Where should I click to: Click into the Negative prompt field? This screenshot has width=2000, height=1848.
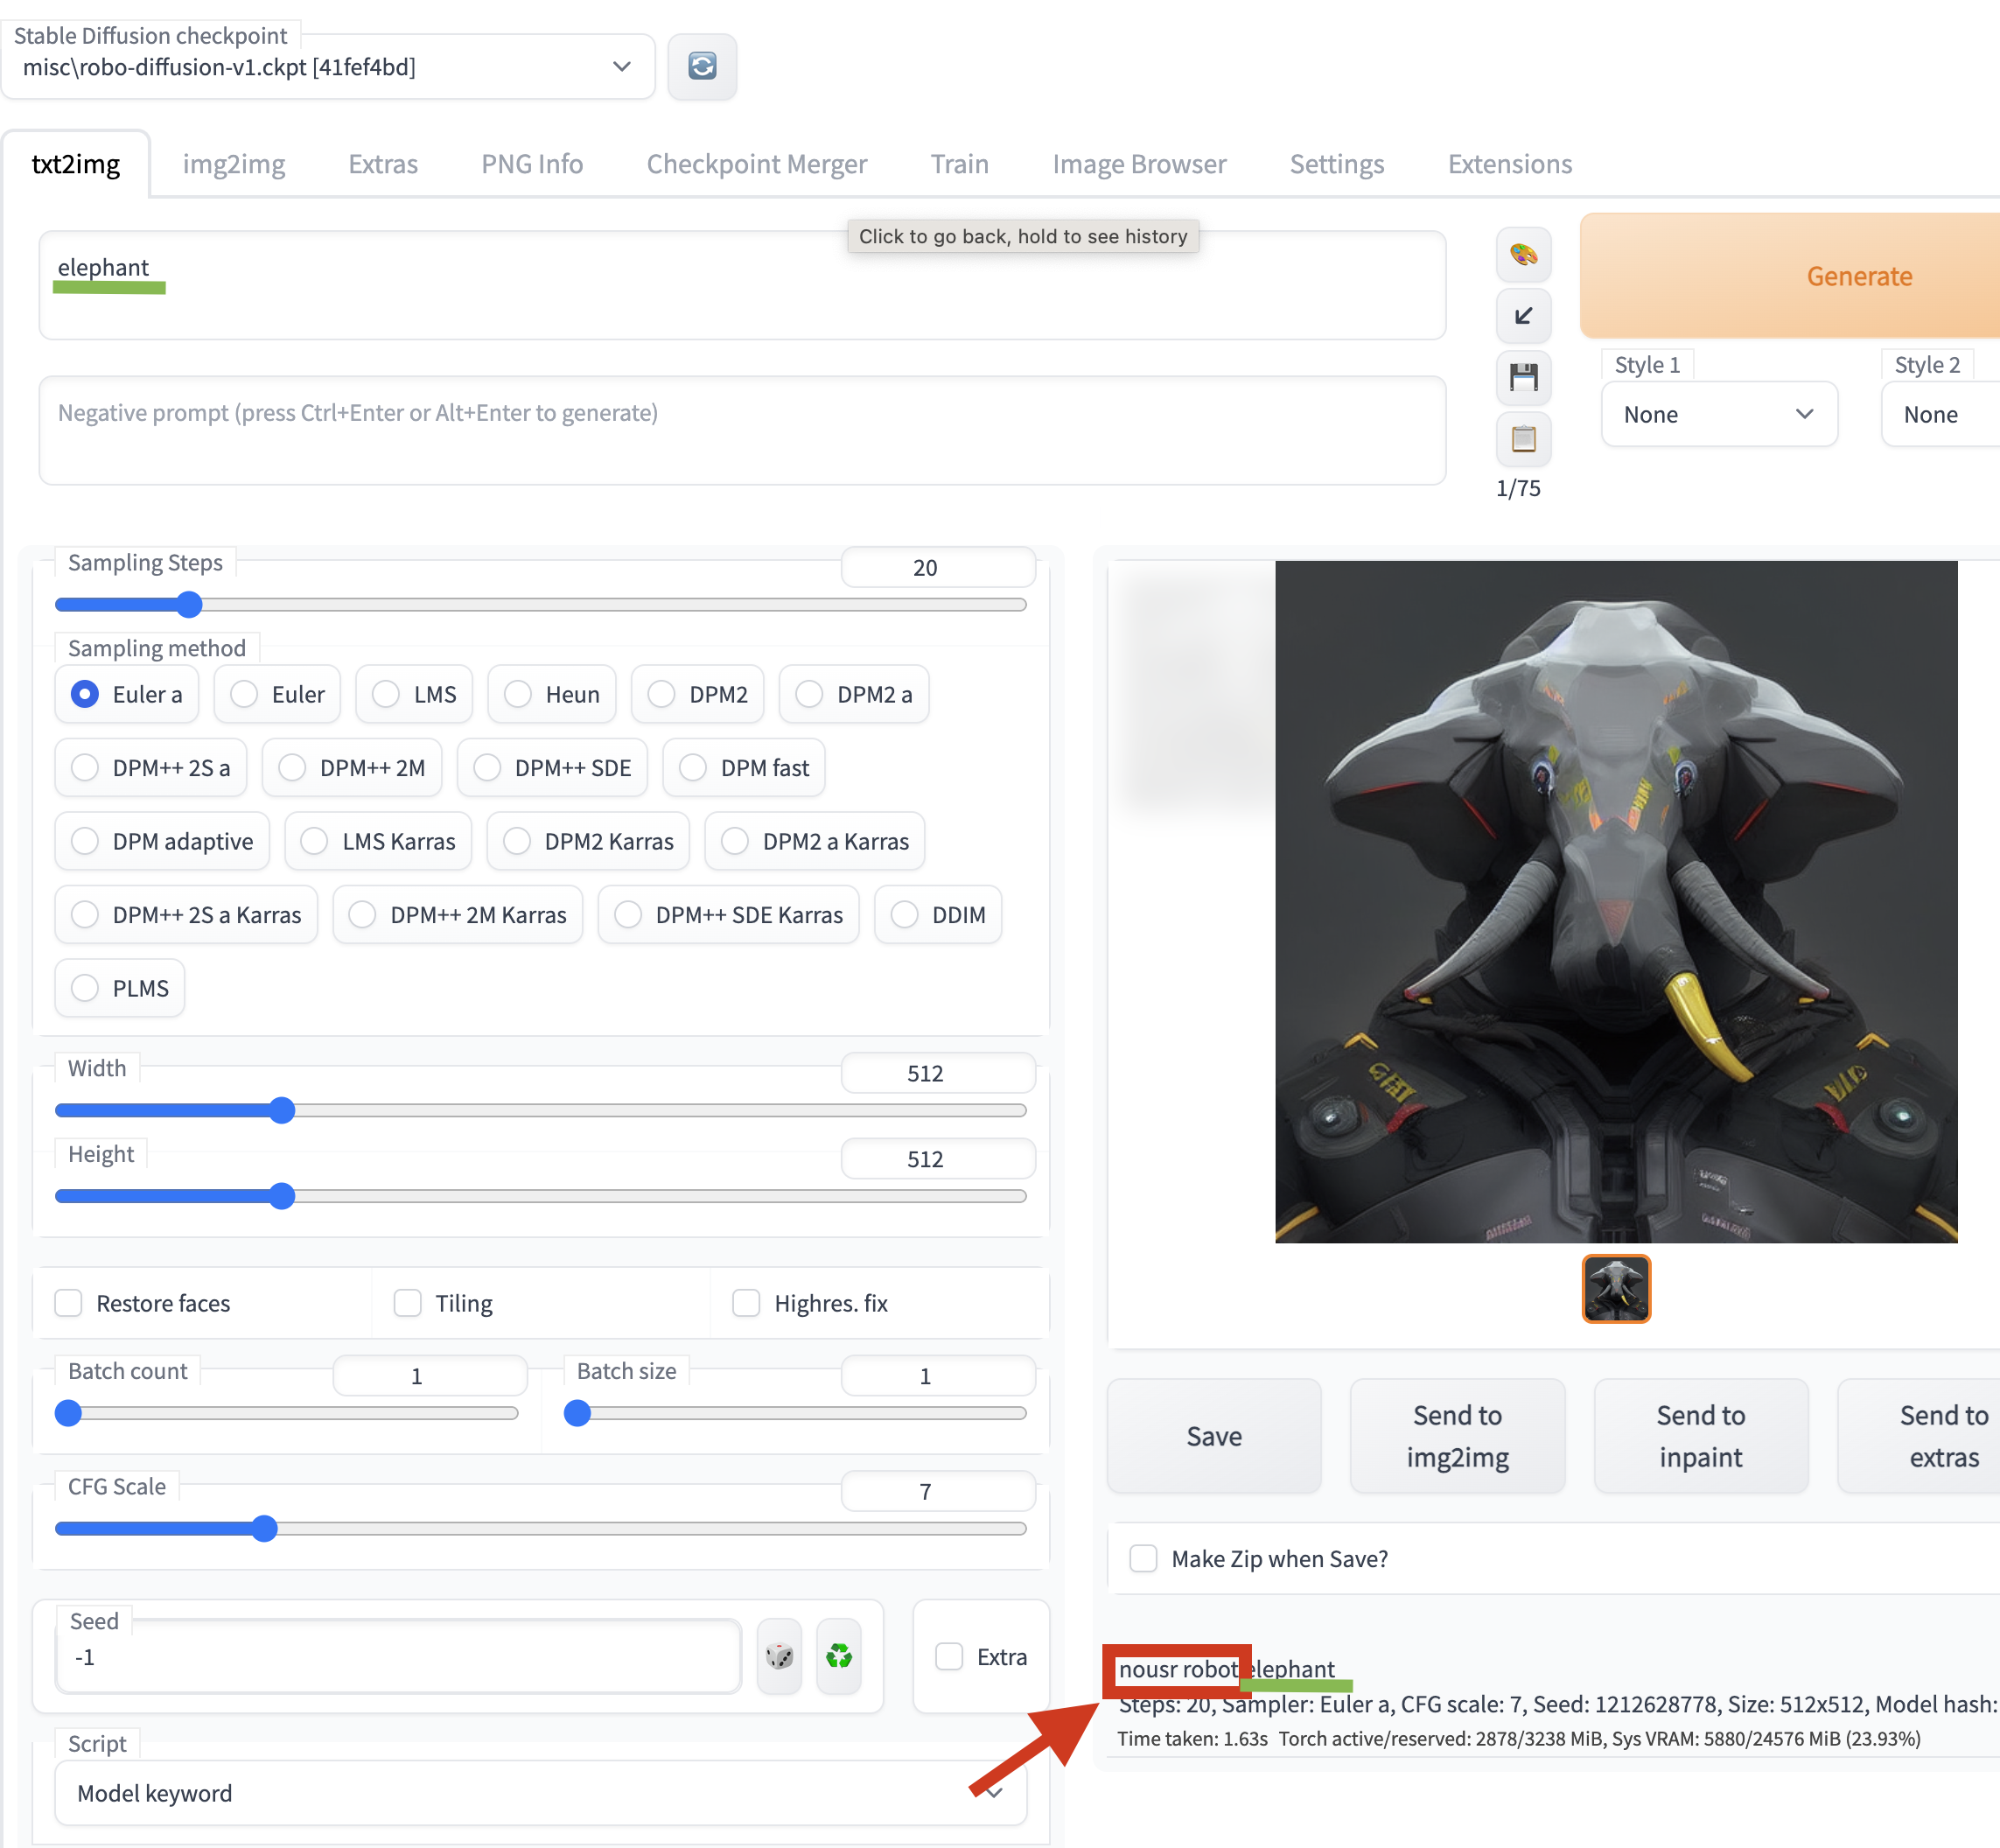(740, 430)
